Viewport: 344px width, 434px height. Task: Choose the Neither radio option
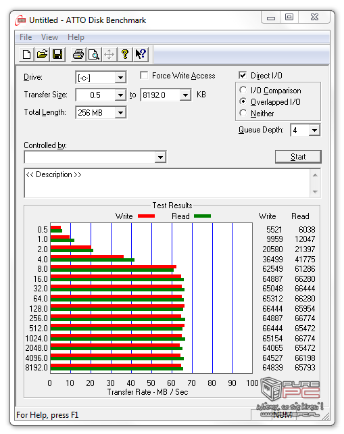(x=243, y=113)
